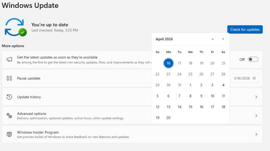Select date 4 in the calendar
Viewport: 270px width, 151px height.
[223, 85]
